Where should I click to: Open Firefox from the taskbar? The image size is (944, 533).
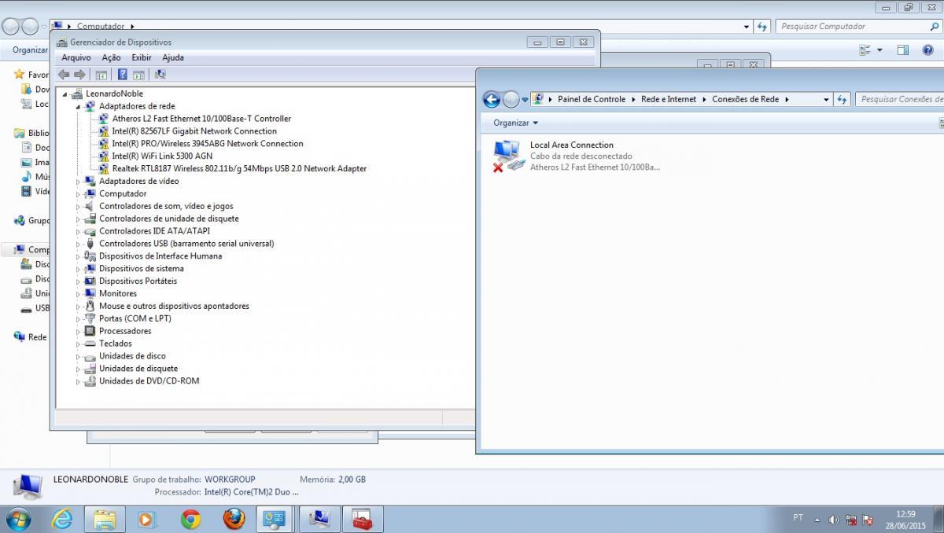[234, 519]
